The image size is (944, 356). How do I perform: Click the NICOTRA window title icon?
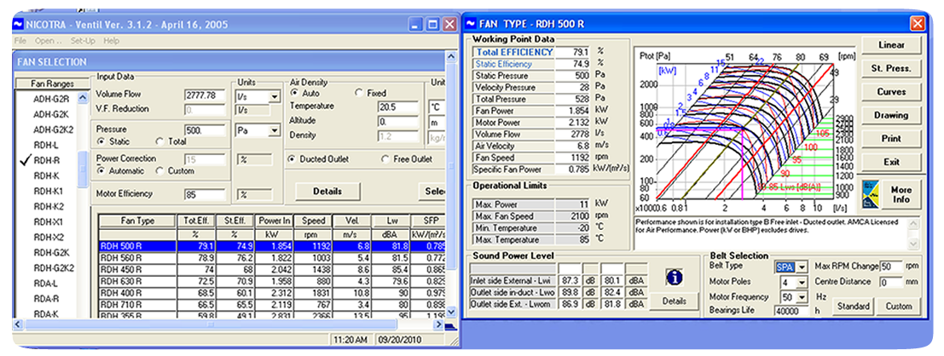[18, 24]
